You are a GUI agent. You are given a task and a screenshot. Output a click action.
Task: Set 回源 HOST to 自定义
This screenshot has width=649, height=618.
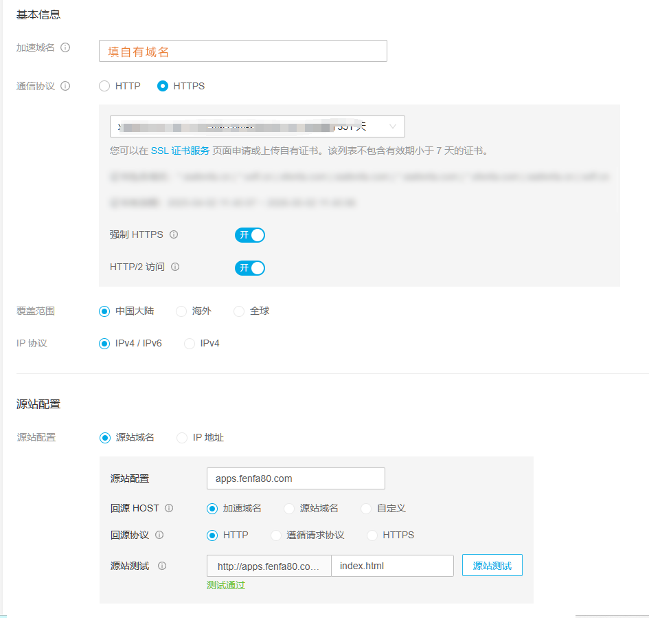[x=365, y=509]
